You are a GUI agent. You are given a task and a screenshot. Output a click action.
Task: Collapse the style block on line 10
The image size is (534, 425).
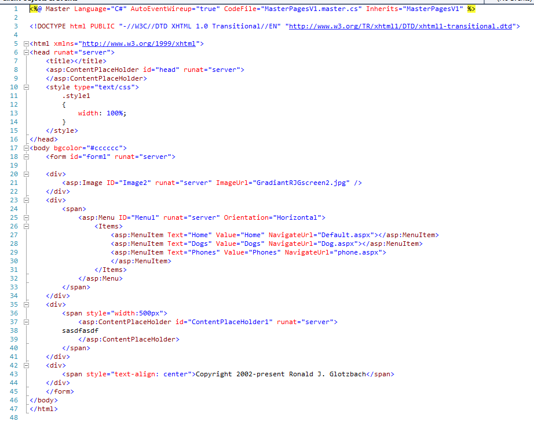click(26, 87)
